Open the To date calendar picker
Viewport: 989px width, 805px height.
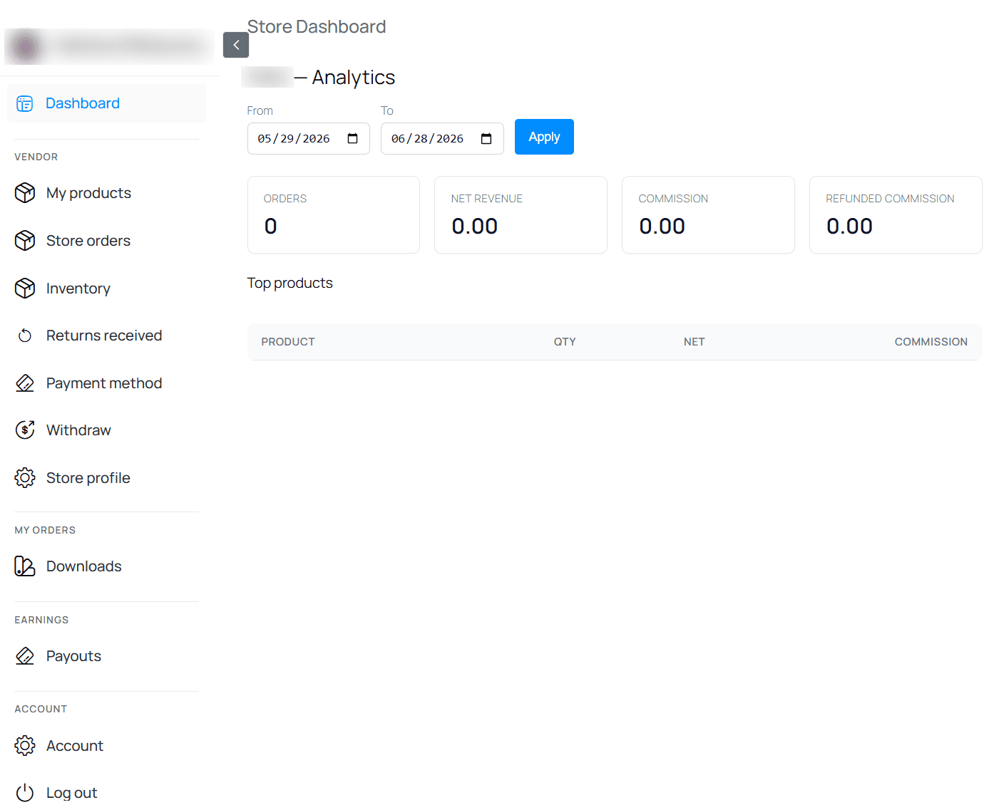point(486,138)
